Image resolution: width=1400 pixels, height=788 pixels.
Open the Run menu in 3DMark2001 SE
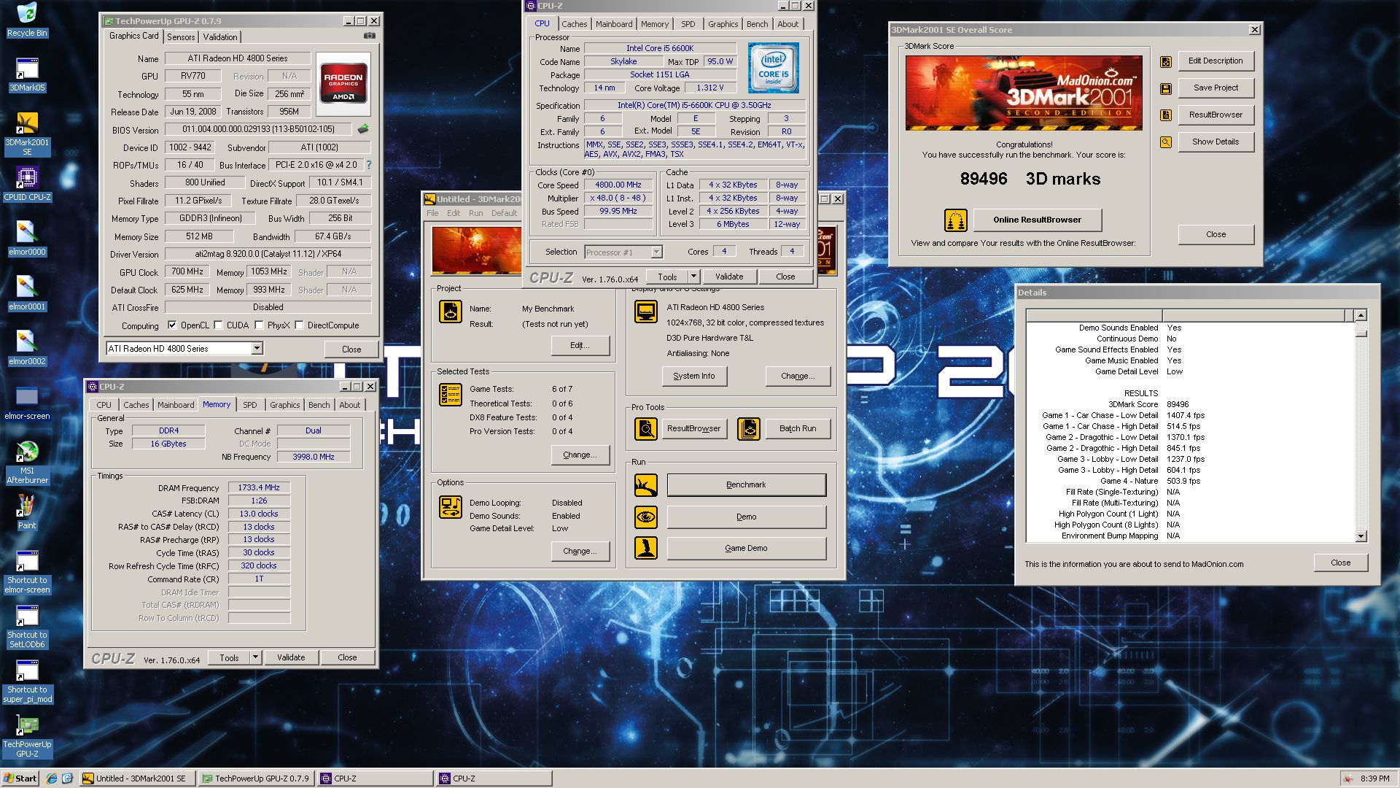[475, 214]
